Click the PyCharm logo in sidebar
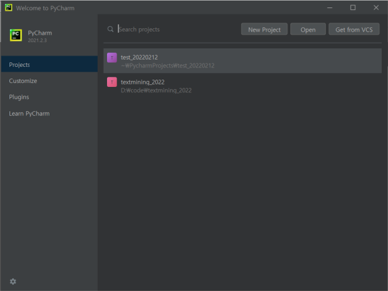Screen dimensions: 388x291 (x=16, y=35)
